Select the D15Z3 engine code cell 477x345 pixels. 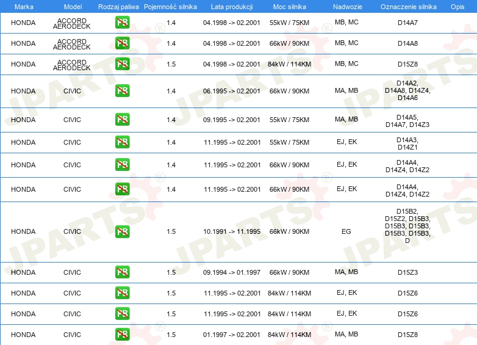click(x=407, y=272)
